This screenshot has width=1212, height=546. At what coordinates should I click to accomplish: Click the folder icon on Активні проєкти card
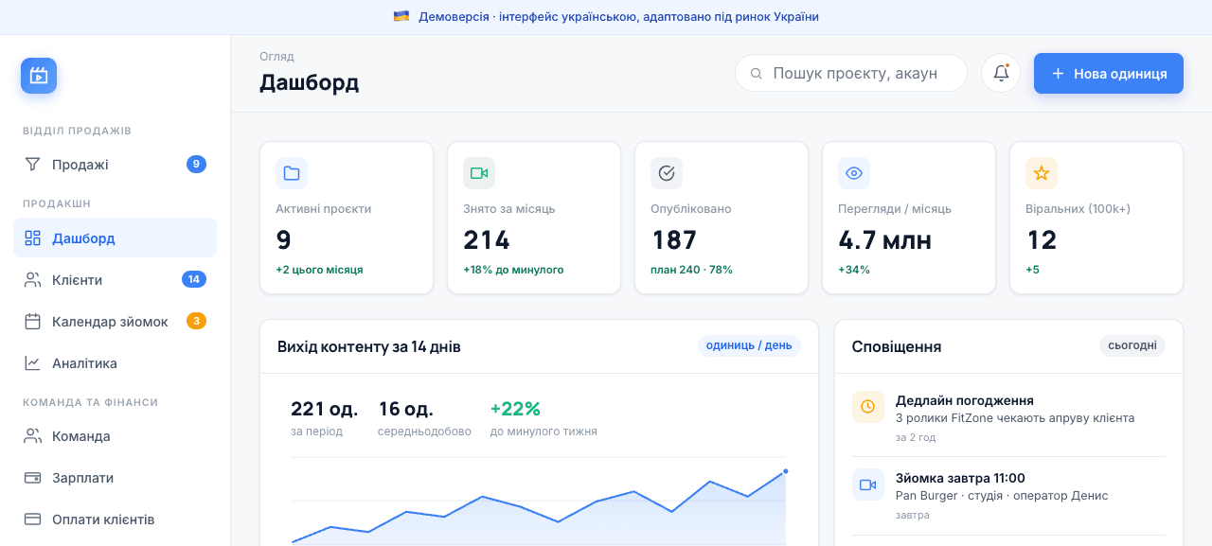[x=292, y=173]
